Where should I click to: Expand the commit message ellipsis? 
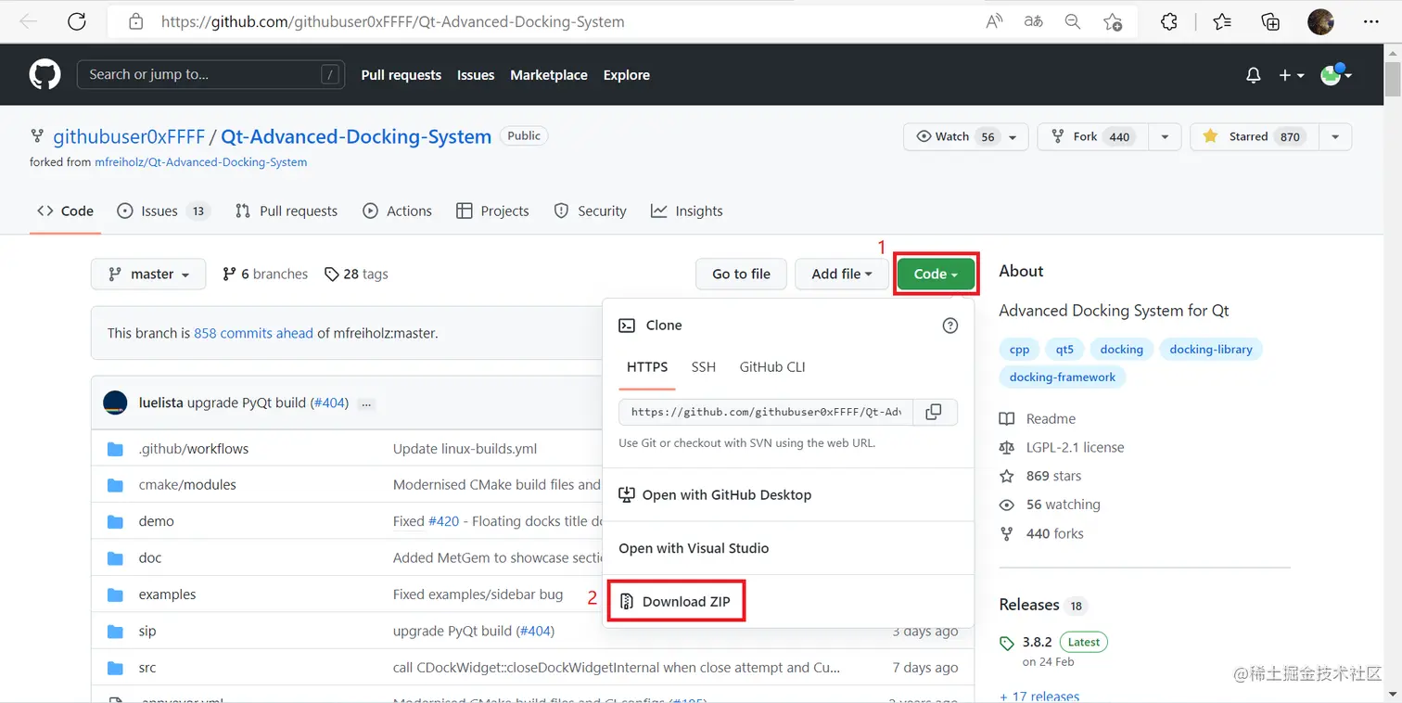tap(366, 404)
